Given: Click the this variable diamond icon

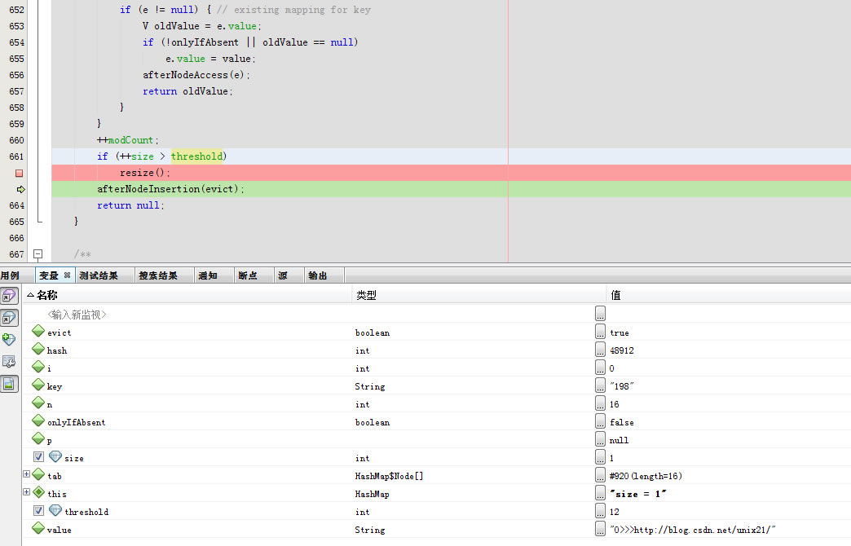Looking at the screenshot, I should click(x=38, y=491).
